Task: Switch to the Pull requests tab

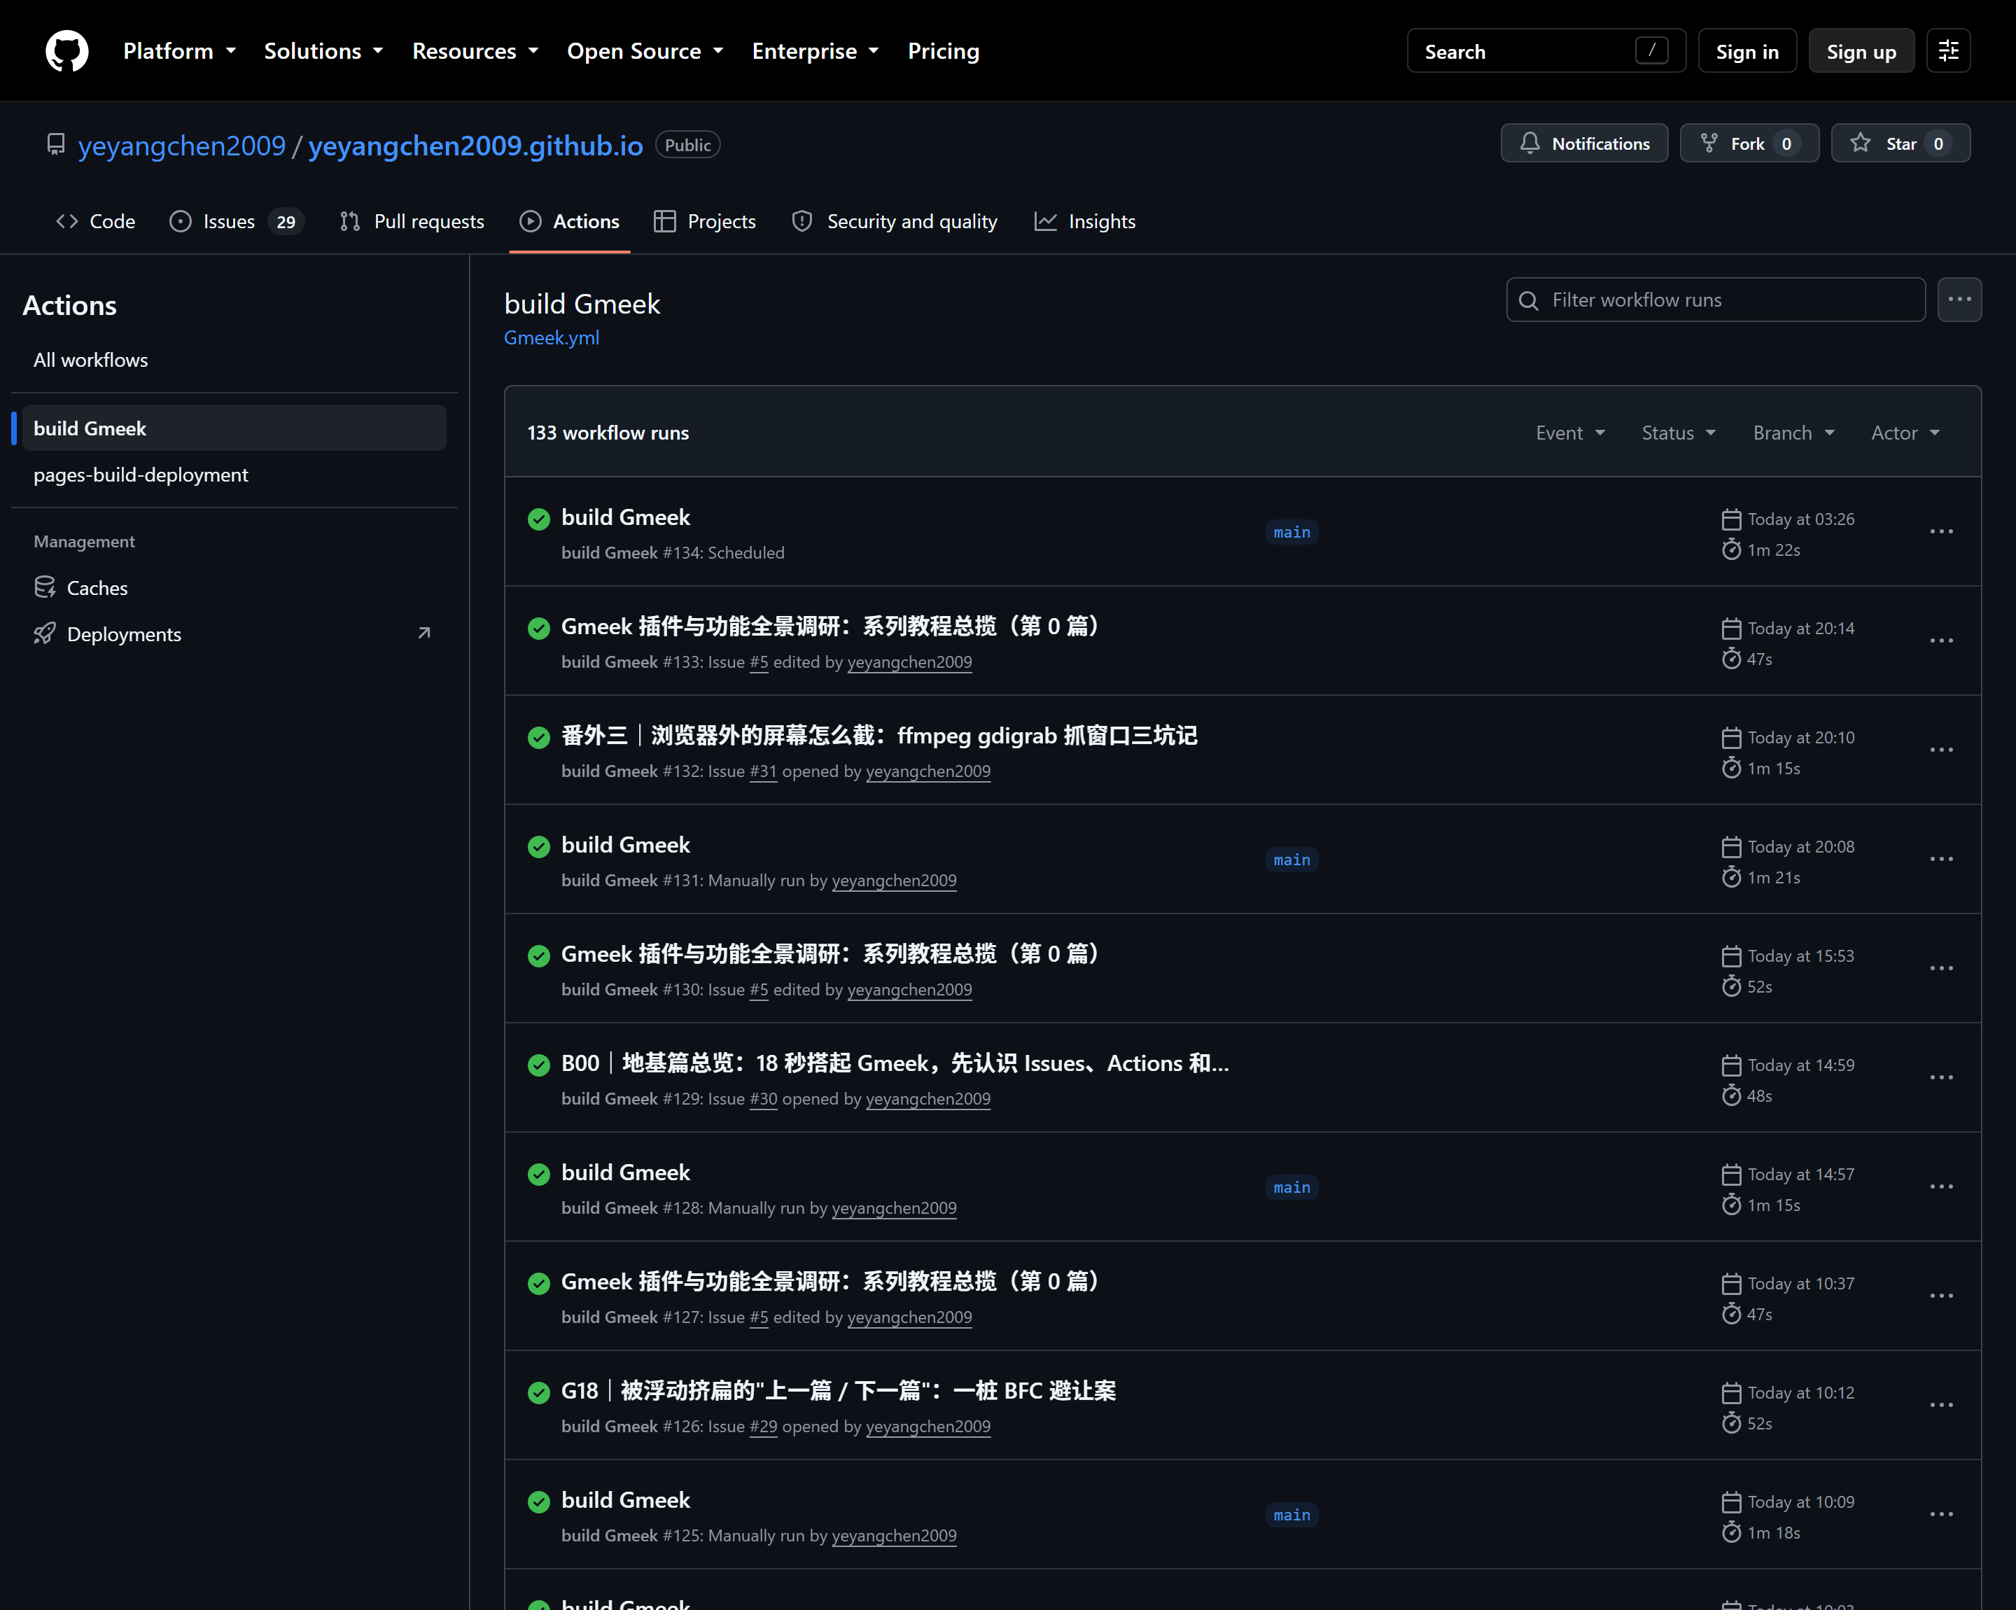Action: pyautogui.click(x=412, y=222)
